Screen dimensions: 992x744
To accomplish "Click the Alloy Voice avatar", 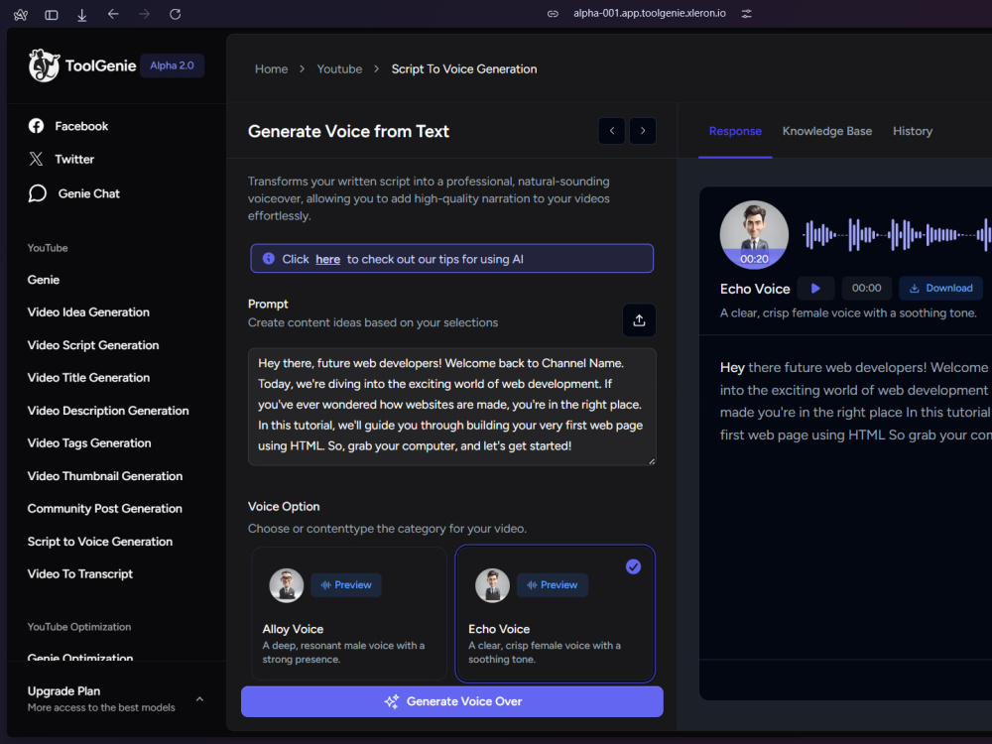I will point(287,585).
